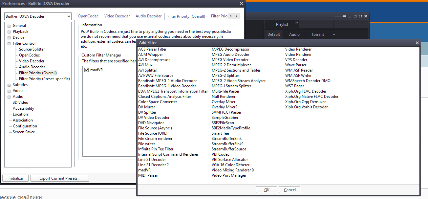Switch to the Audio Decoder tab

[148, 16]
